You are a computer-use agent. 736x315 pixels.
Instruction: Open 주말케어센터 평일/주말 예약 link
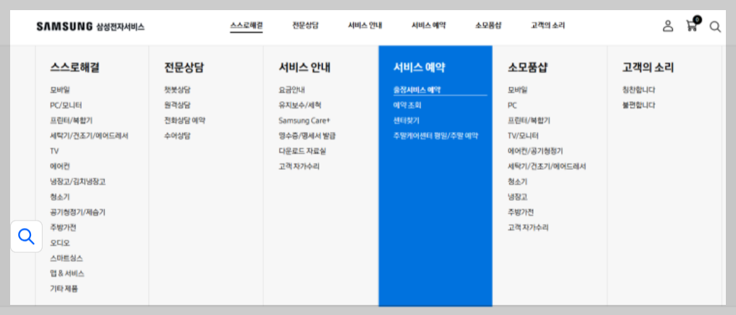[436, 136]
